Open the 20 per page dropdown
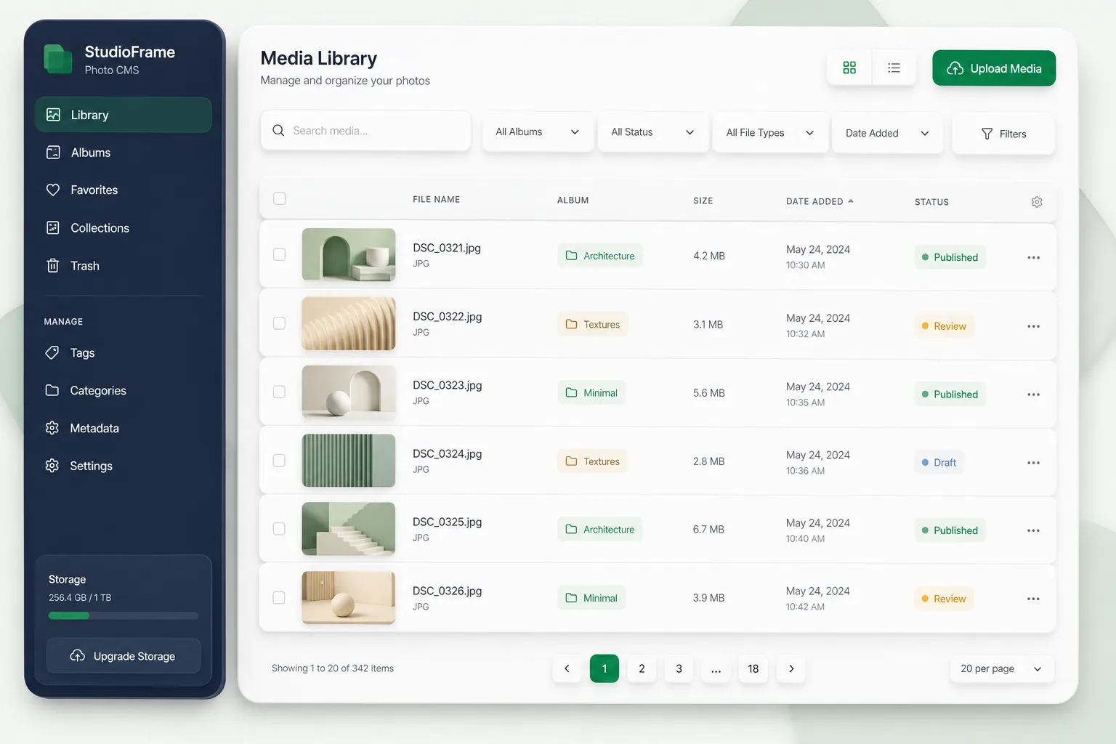This screenshot has width=1116, height=744. (1001, 668)
